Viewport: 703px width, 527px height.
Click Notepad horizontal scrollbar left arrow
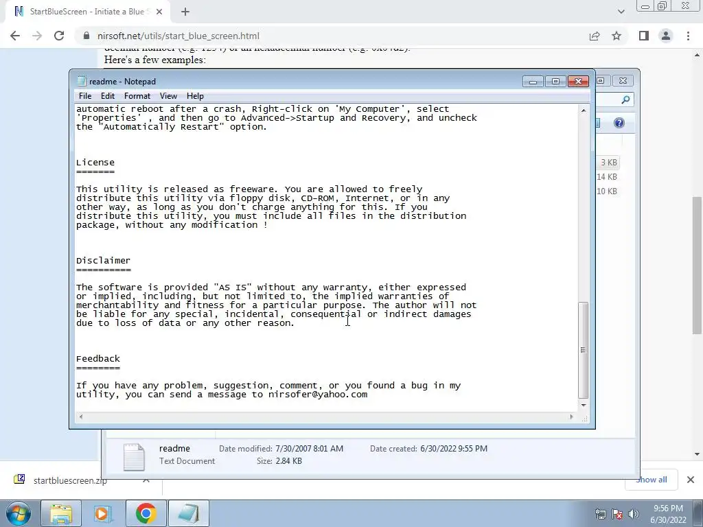pos(81,417)
